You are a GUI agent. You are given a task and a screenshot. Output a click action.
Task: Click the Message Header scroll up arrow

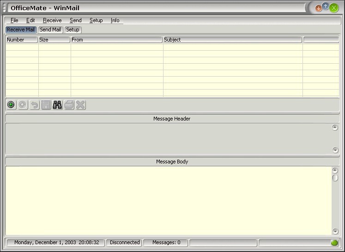pyautogui.click(x=335, y=127)
